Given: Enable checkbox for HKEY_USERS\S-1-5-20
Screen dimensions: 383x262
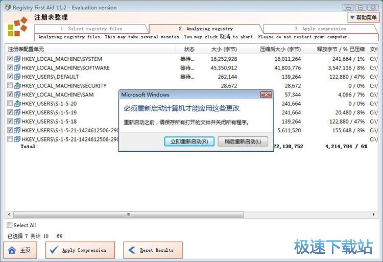Looking at the screenshot, I should pos(10,103).
